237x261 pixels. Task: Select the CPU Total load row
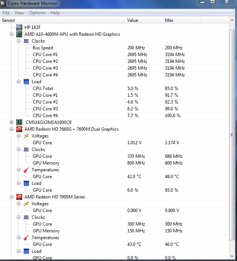point(114,89)
